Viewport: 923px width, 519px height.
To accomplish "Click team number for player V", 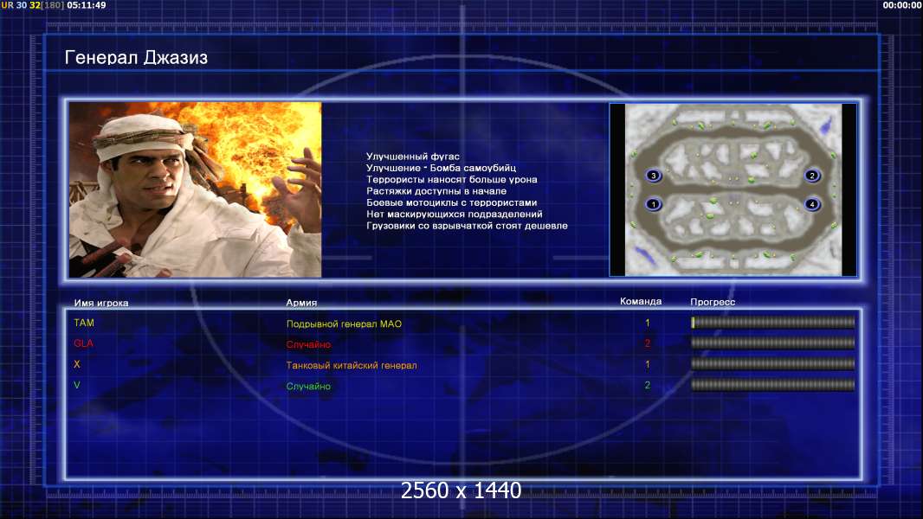I will tap(648, 385).
